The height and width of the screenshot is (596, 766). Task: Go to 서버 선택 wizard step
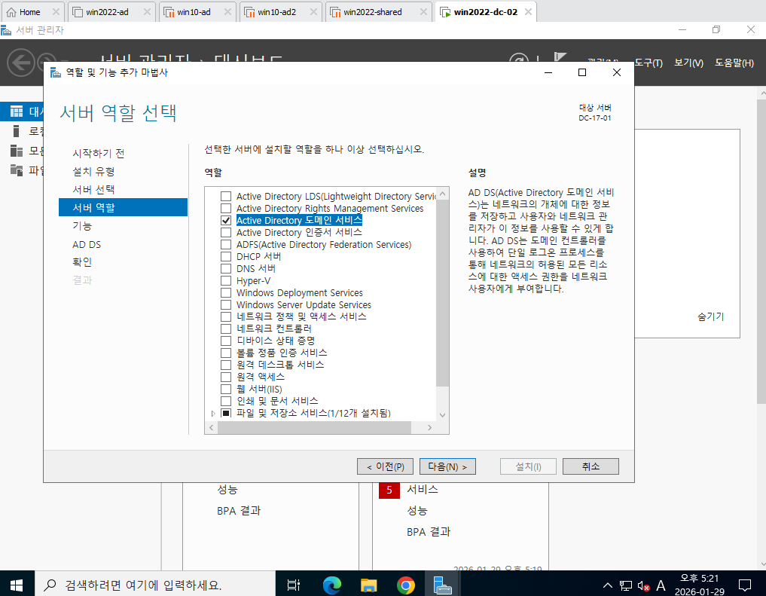pos(93,190)
